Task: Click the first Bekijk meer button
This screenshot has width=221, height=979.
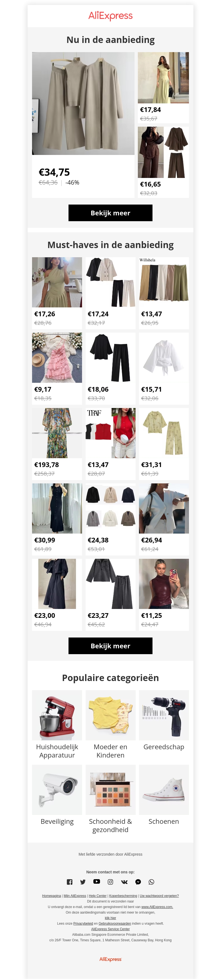Action: click(110, 213)
